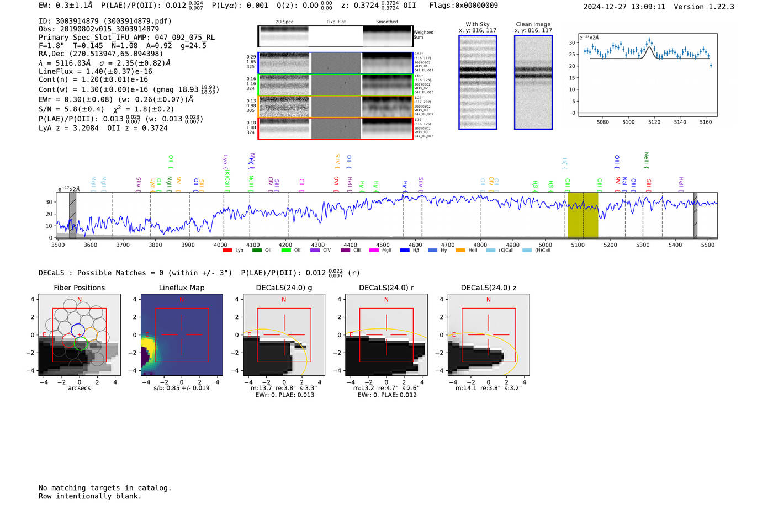Click the OII dark green legend swatch
The height and width of the screenshot is (526, 773).
pyautogui.click(x=257, y=251)
